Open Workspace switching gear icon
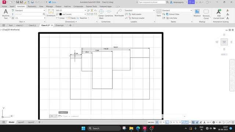 (214, 122)
